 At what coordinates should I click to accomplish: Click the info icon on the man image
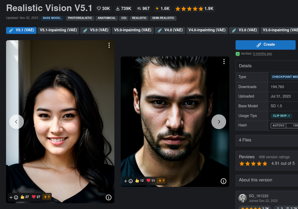tap(223, 181)
